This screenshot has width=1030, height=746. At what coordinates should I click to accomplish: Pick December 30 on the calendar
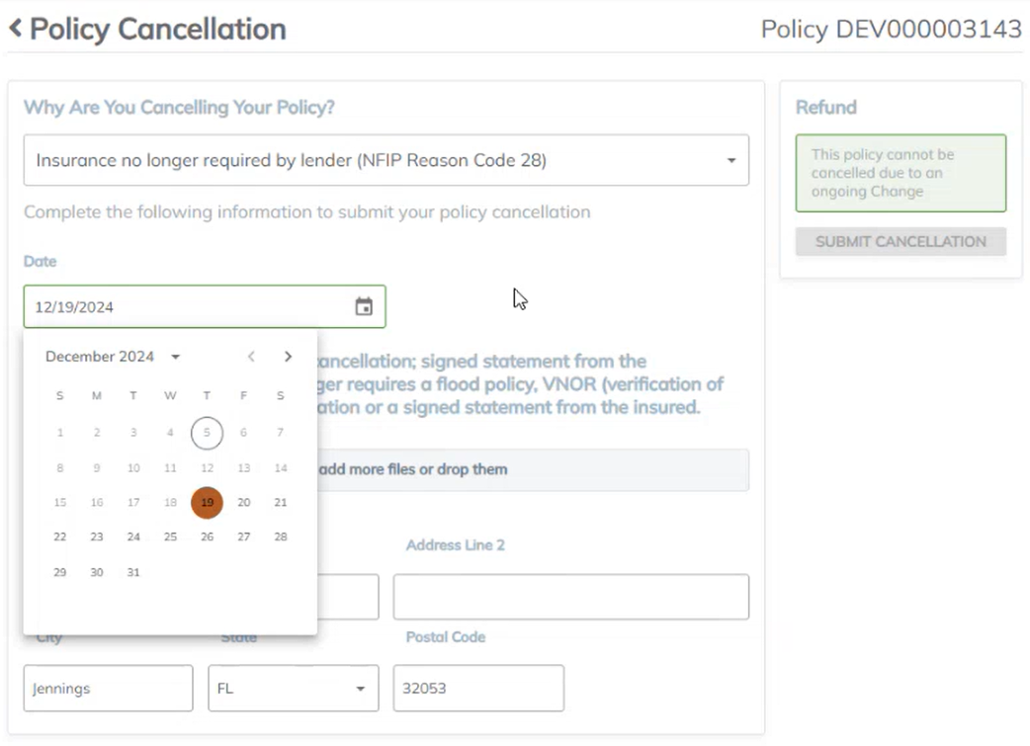pyautogui.click(x=97, y=573)
